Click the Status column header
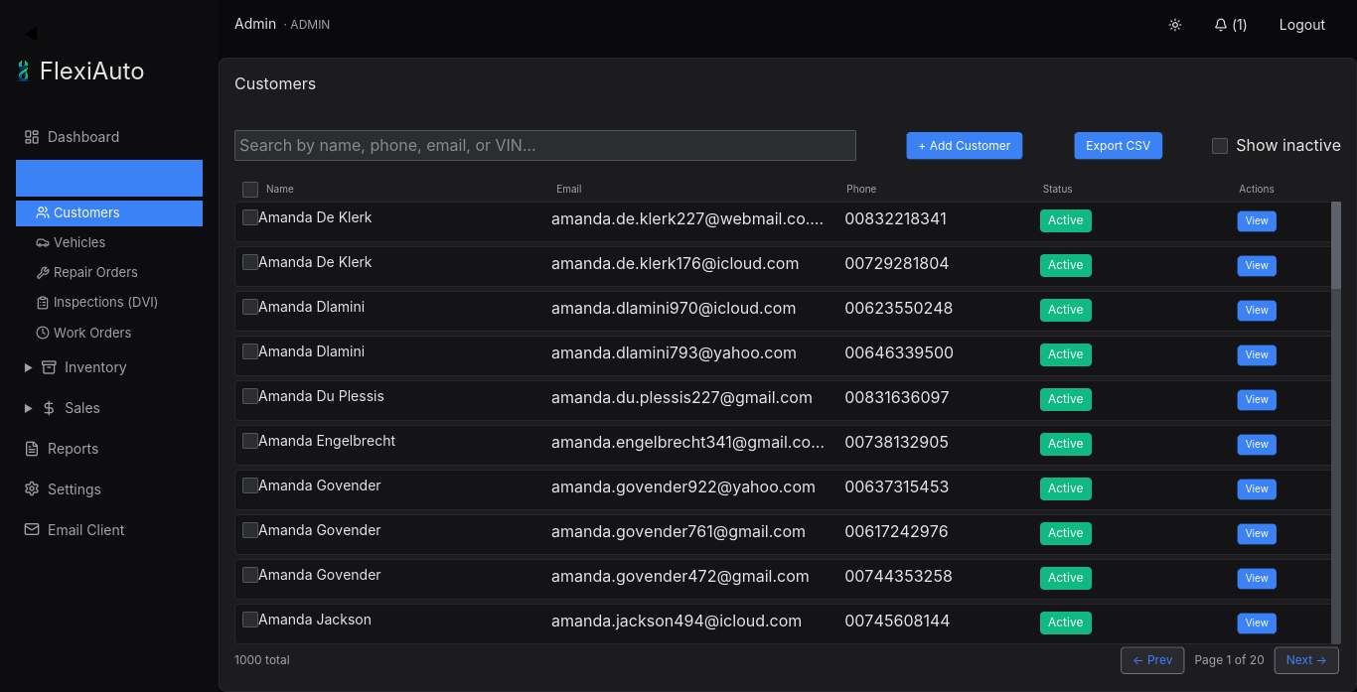1357x692 pixels. click(1058, 189)
